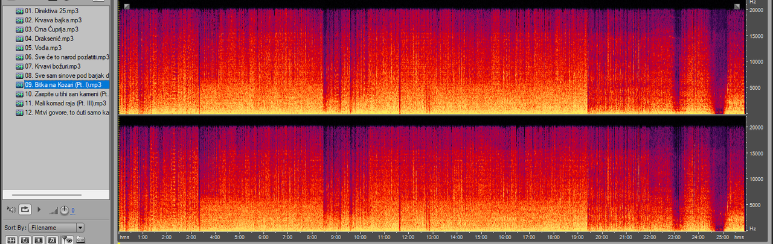The image size is (773, 244).
Task: Click the blue volume value 0
Action: pyautogui.click(x=73, y=210)
